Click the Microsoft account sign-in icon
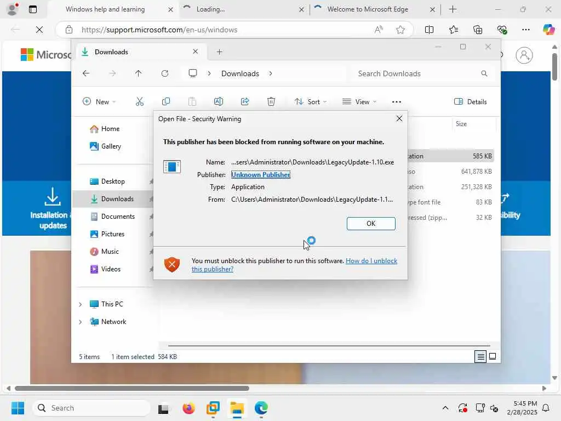Image resolution: width=561 pixels, height=421 pixels. [x=524, y=55]
